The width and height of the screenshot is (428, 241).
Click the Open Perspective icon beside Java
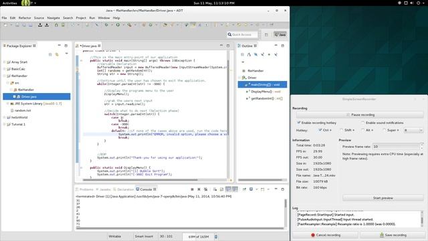coord(266,35)
